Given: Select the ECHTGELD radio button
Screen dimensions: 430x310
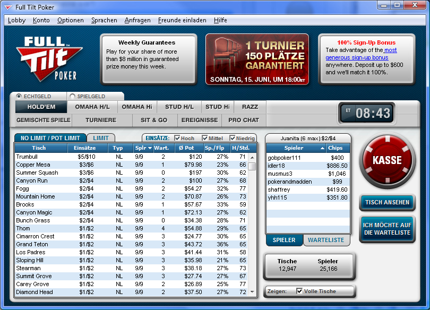Looking at the screenshot, I should 19,96.
